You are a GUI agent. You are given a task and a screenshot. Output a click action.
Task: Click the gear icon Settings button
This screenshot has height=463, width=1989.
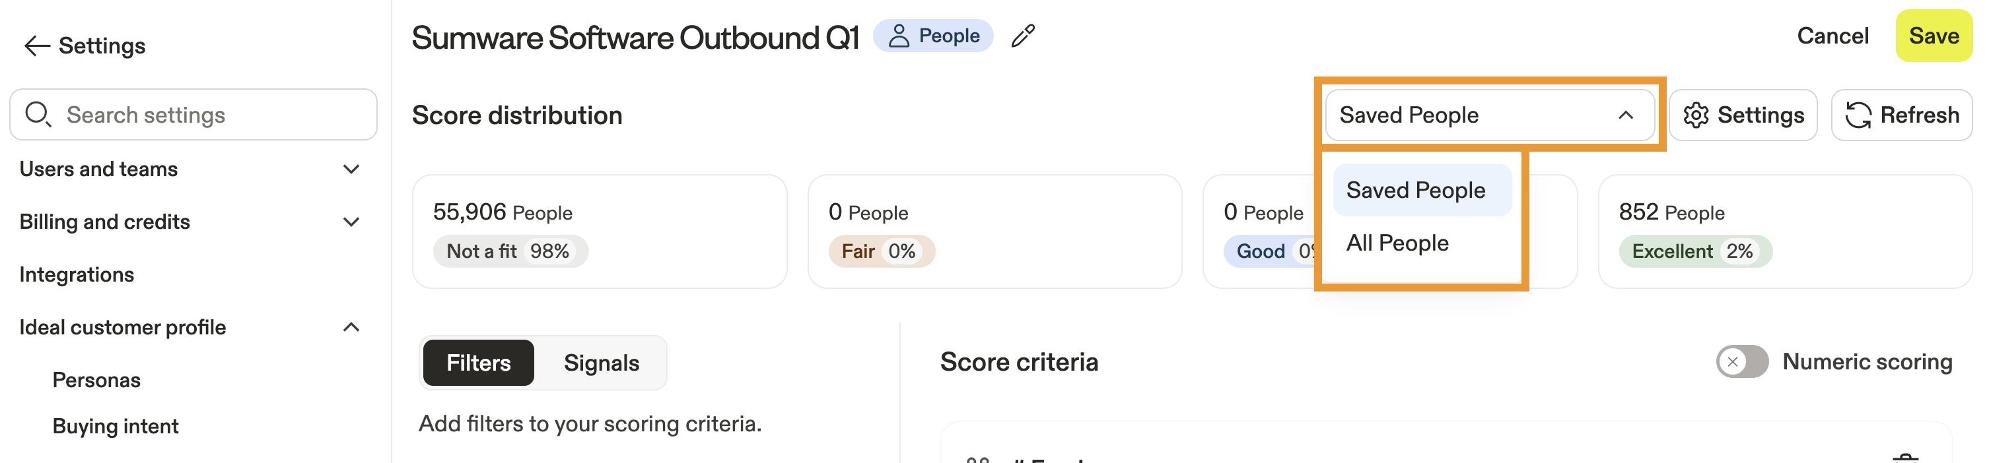point(1743,115)
